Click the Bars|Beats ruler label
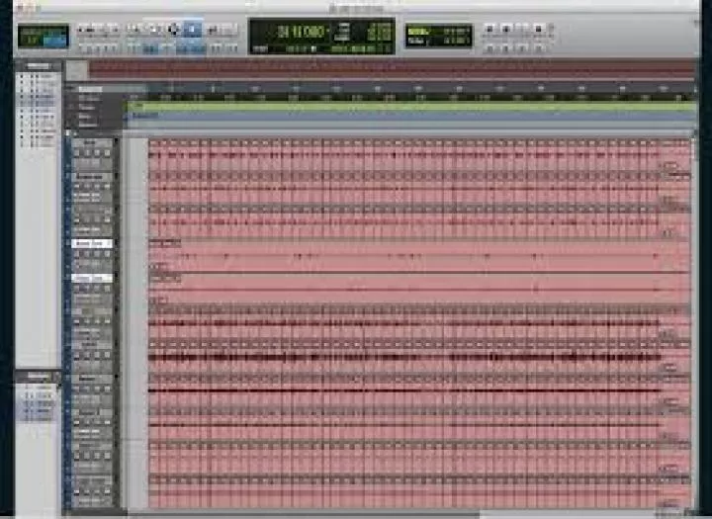The height and width of the screenshot is (519, 712). tap(90, 89)
